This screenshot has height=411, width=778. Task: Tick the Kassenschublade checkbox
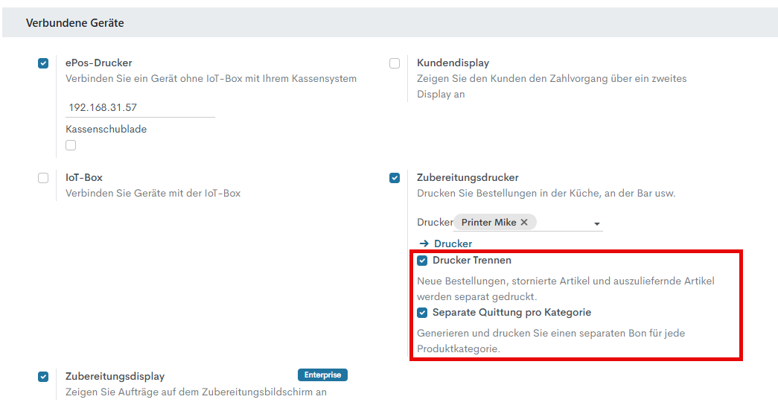(71, 145)
